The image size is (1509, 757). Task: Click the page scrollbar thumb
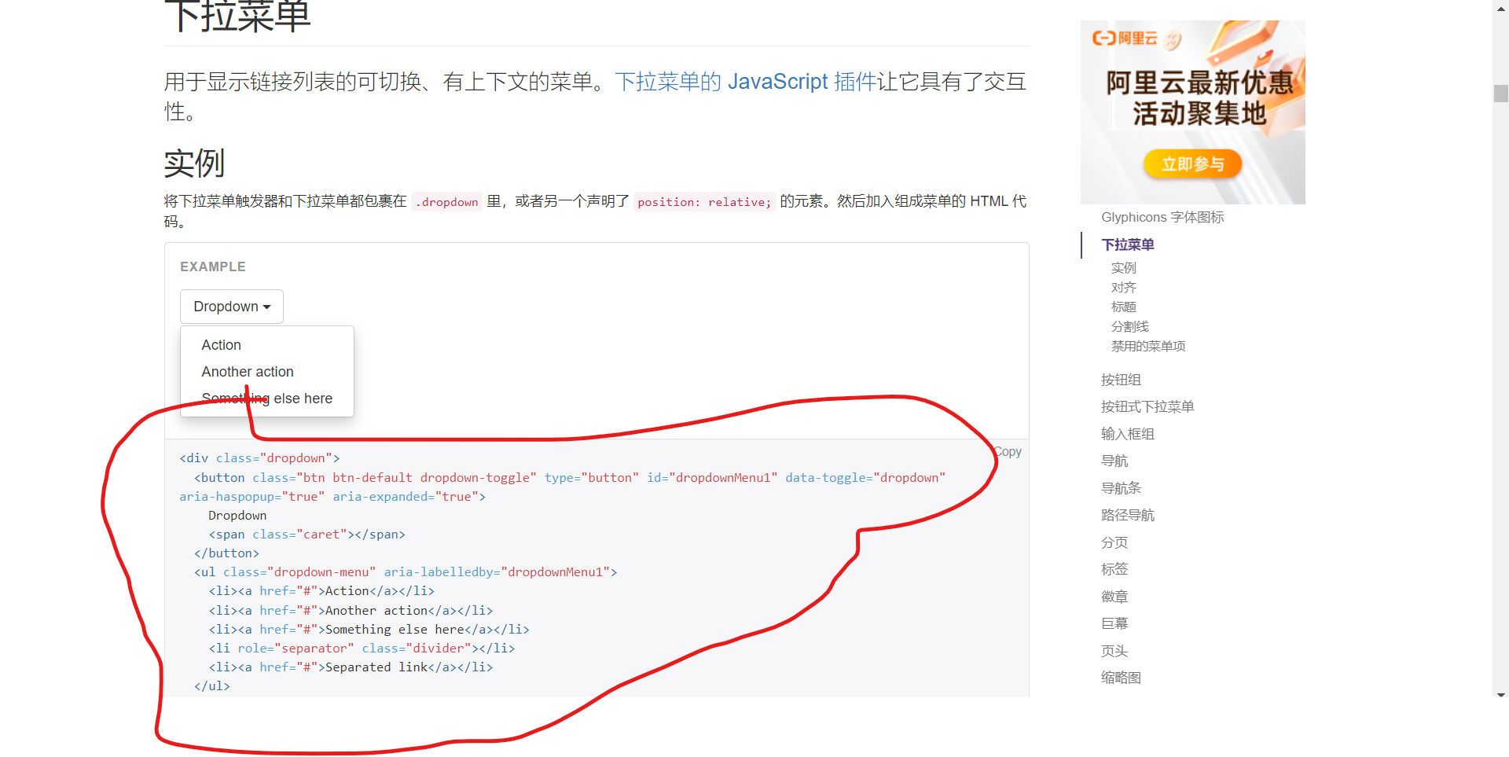pyautogui.click(x=1500, y=94)
